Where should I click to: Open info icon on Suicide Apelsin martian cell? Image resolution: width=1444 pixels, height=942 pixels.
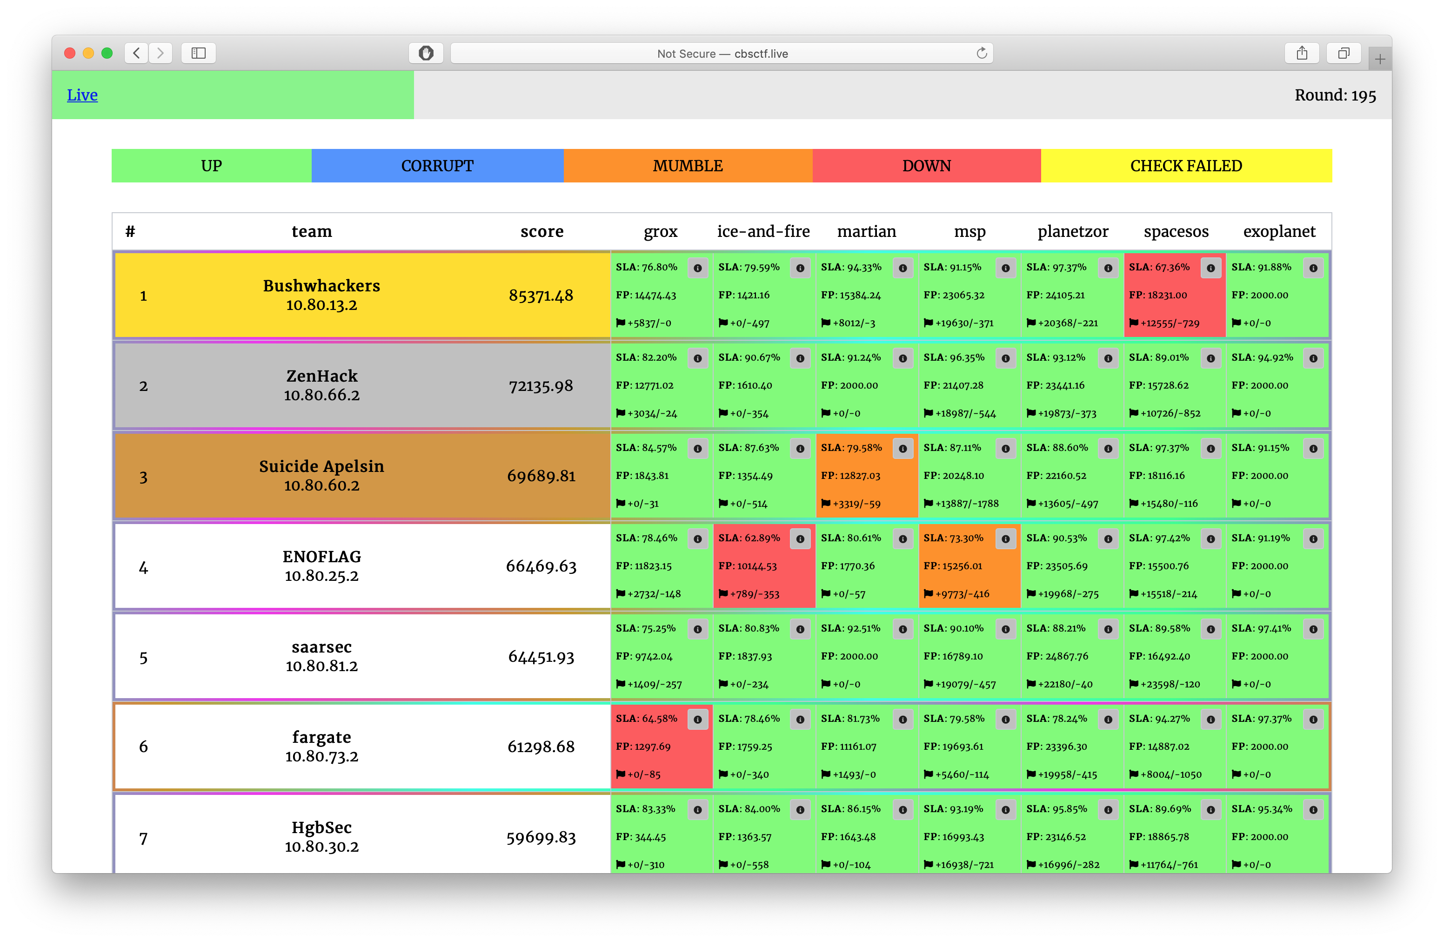tap(903, 449)
